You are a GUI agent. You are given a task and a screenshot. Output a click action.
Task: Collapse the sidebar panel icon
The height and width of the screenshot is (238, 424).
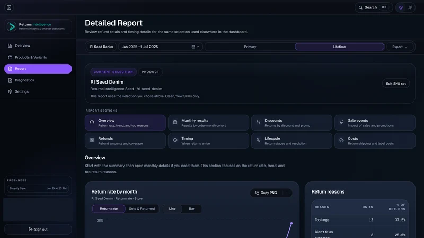(x=9, y=7)
